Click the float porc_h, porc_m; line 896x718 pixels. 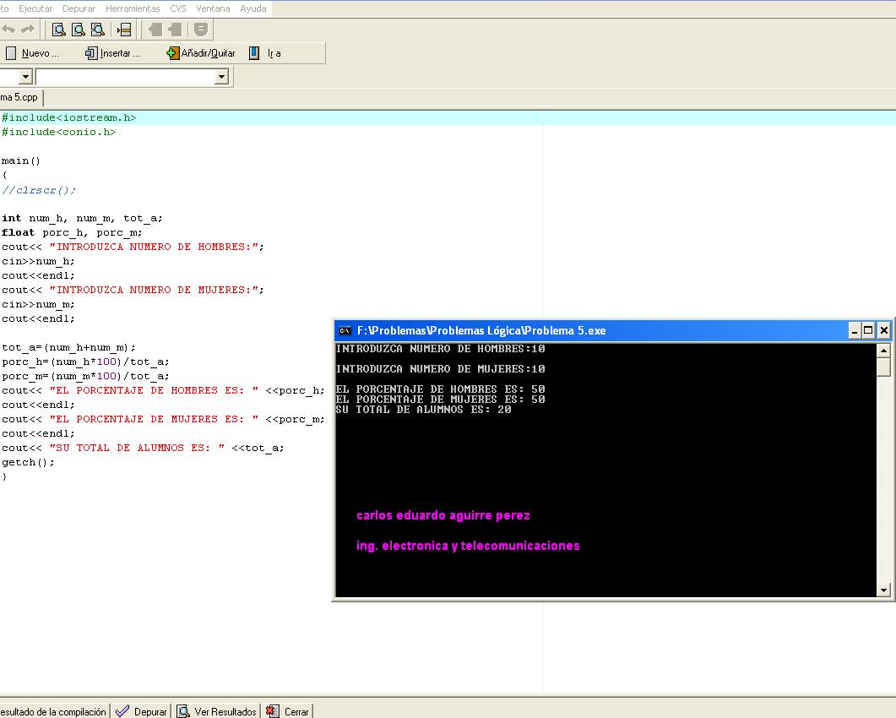pos(72,232)
